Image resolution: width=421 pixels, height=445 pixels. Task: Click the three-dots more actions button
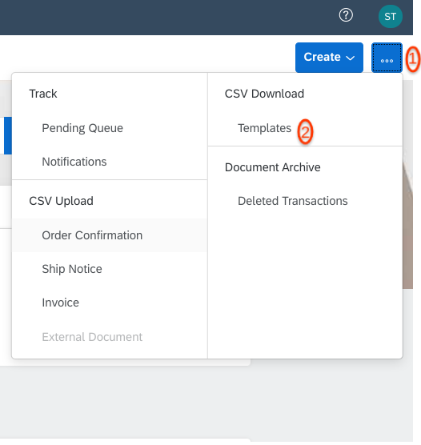387,58
